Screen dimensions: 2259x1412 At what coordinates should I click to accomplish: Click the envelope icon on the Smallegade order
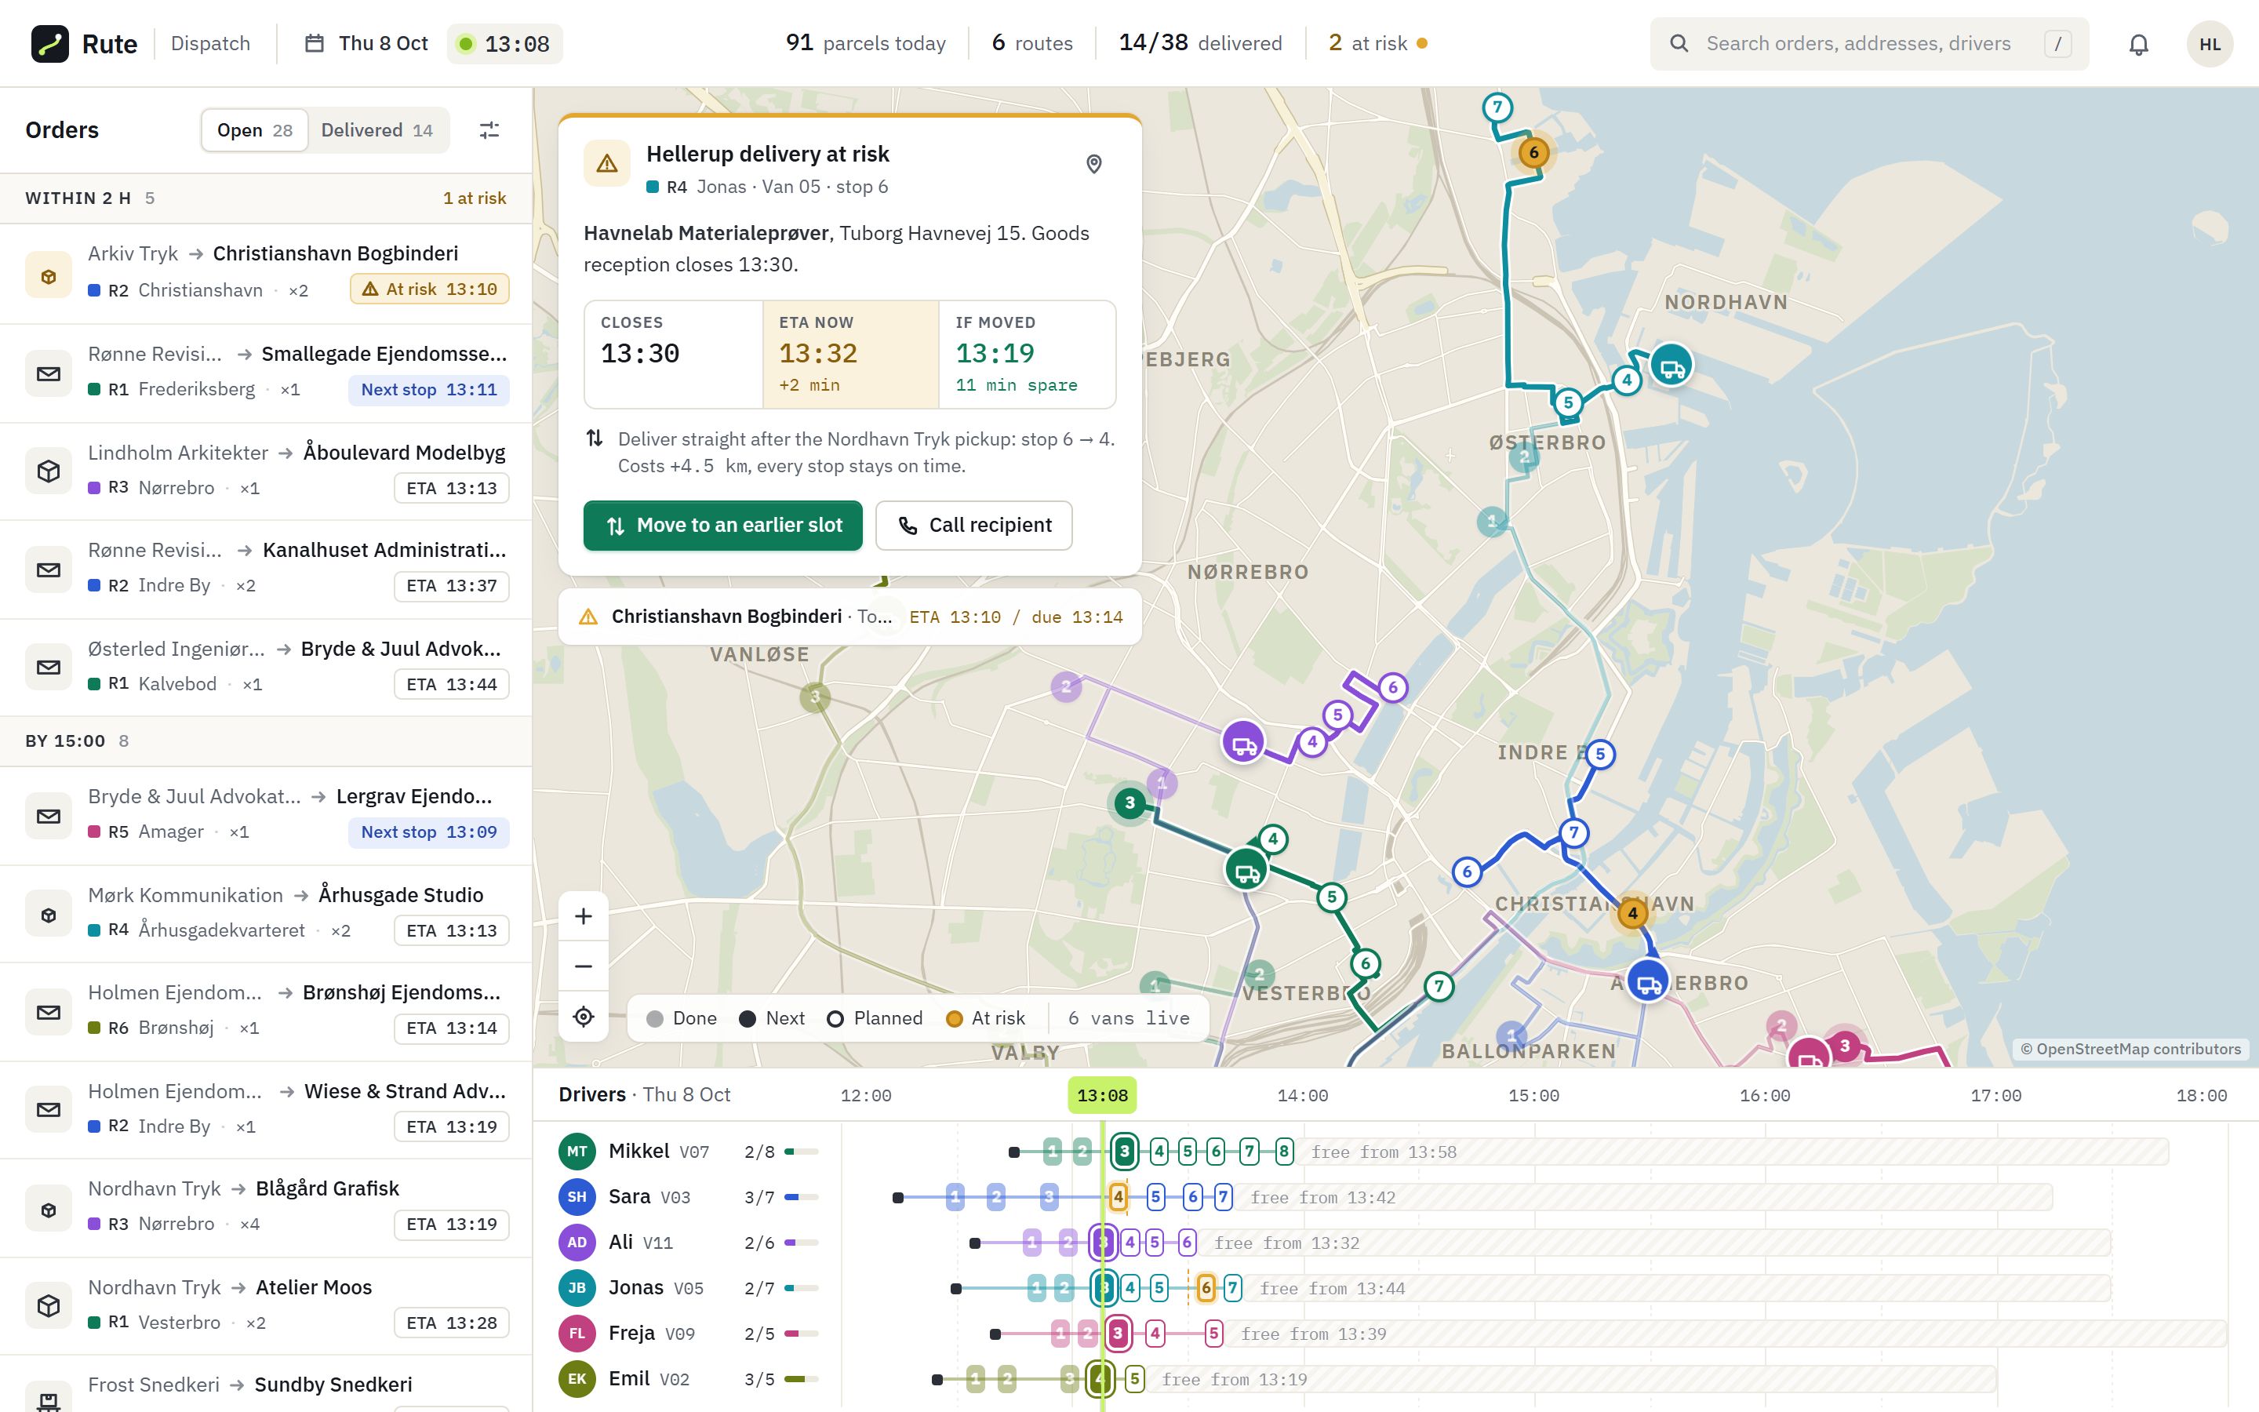pyautogui.click(x=49, y=373)
